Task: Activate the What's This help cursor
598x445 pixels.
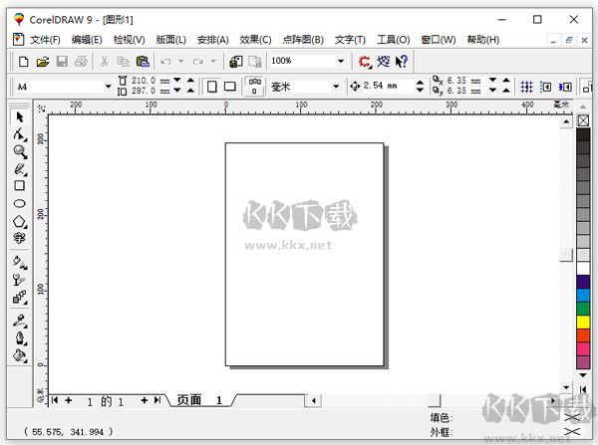Action: click(402, 62)
